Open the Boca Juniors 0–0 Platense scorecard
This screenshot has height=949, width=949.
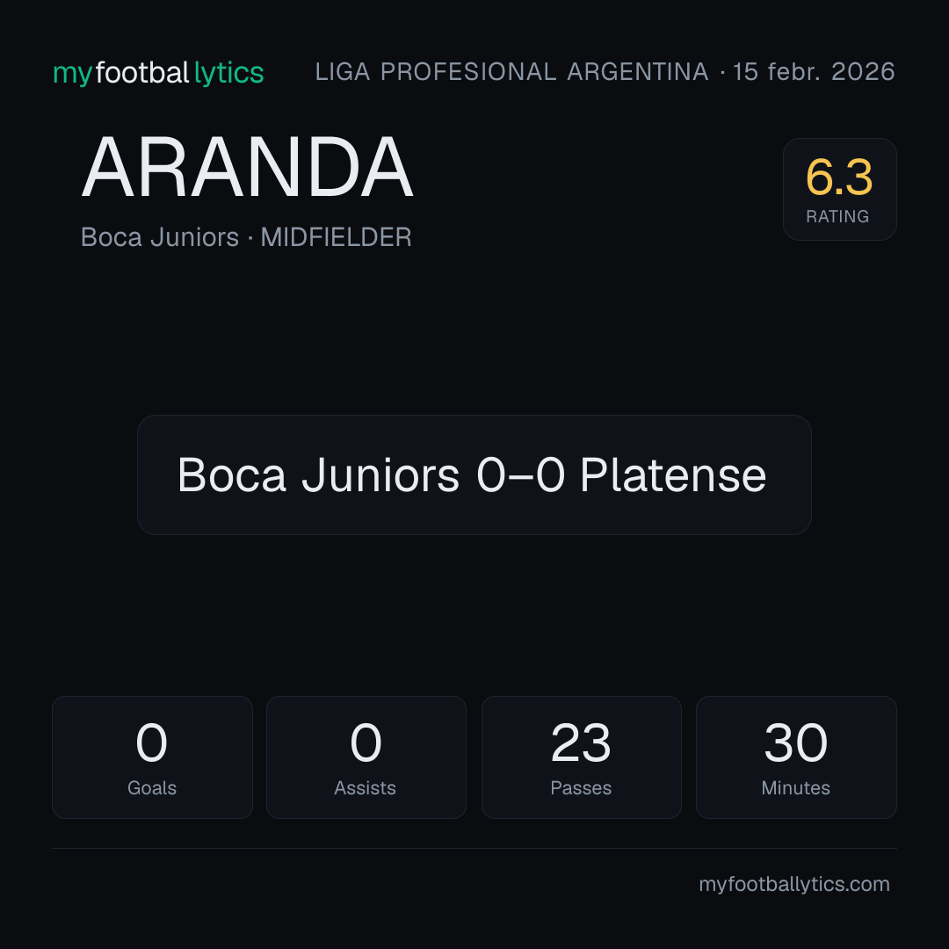coord(474,474)
